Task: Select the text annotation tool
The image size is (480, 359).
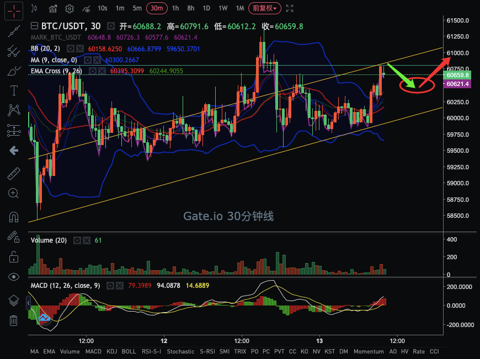Action: 13,90
